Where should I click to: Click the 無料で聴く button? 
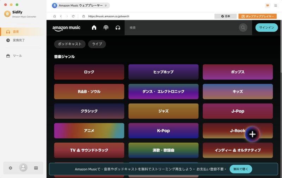(241, 169)
